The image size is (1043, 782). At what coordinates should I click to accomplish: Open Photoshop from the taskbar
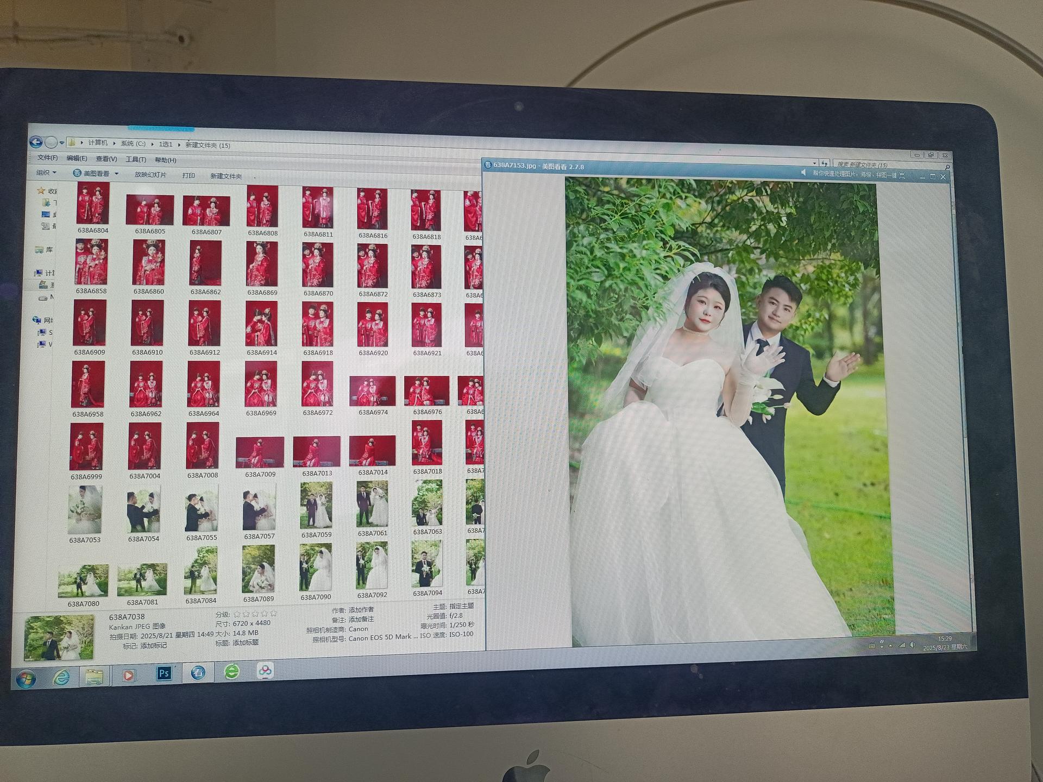point(164,673)
